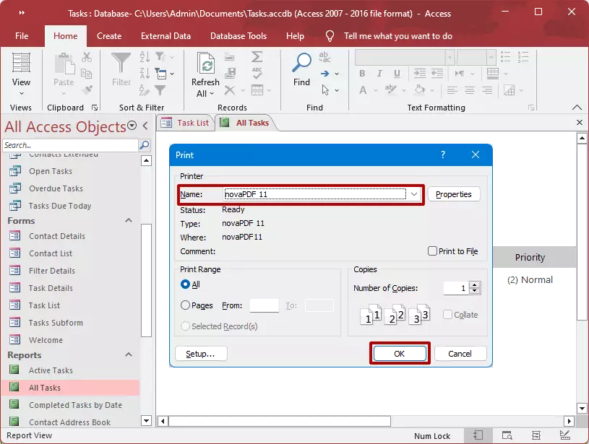Image resolution: width=589 pixels, height=444 pixels.
Task: Select the Pages radio button
Action: (186, 305)
